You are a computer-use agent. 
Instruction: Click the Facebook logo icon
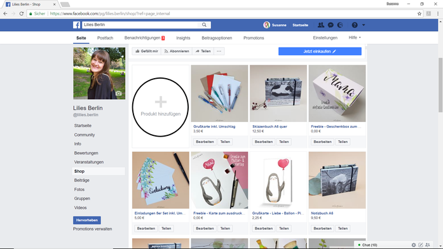point(76,25)
